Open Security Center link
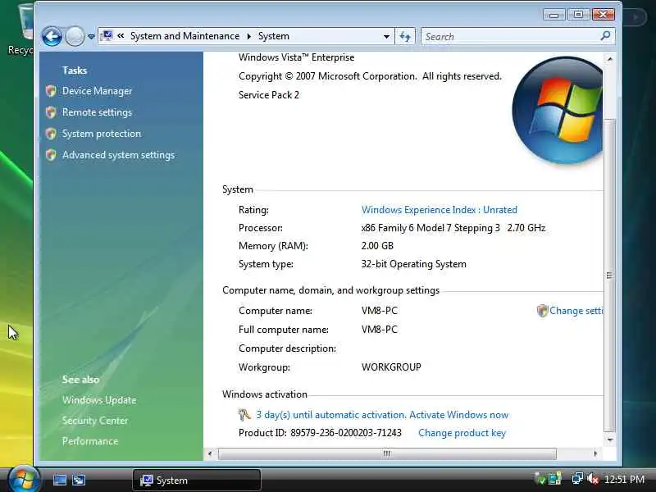The width and height of the screenshot is (656, 492). pyautogui.click(x=95, y=421)
